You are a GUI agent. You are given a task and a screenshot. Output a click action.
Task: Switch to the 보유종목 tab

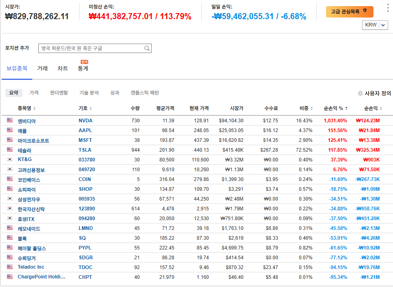click(x=17, y=68)
